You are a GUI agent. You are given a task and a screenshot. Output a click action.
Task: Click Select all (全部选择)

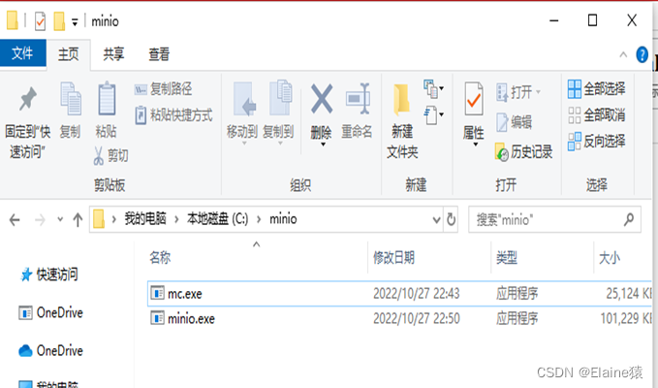coord(596,89)
